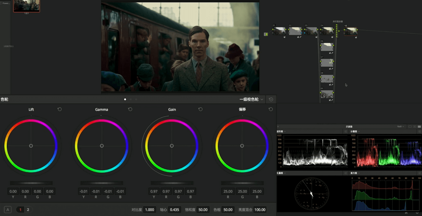
Task: Click the offset master wheel jog slider
Action: pyautogui.click(x=242, y=183)
